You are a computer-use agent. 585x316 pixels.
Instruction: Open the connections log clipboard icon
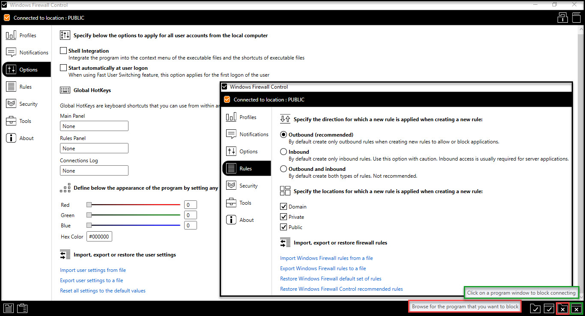22,308
